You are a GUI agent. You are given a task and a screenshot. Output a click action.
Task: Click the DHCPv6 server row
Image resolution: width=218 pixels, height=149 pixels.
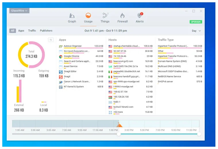180,82
